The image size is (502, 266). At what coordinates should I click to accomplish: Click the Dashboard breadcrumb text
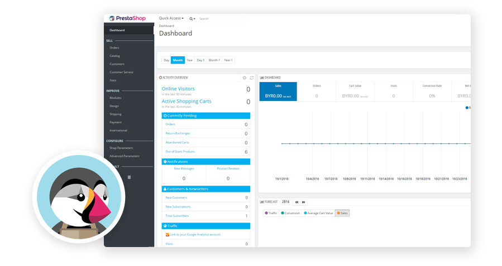coord(166,26)
